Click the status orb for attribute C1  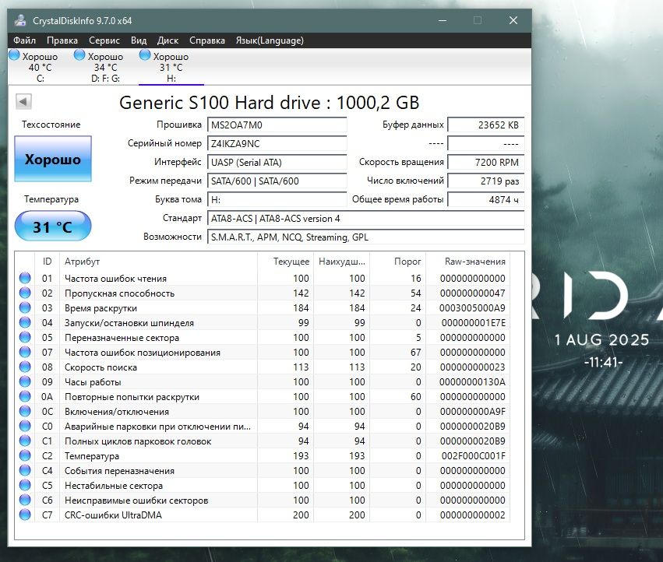coord(25,441)
